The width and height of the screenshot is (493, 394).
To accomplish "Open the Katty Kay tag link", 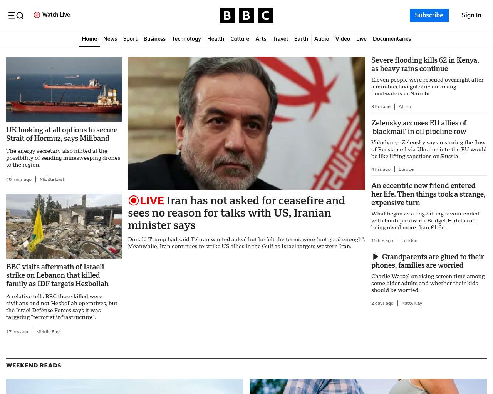I will point(412,303).
